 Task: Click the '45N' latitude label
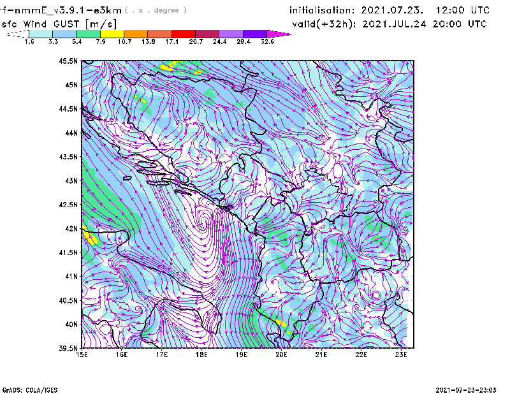click(x=71, y=85)
